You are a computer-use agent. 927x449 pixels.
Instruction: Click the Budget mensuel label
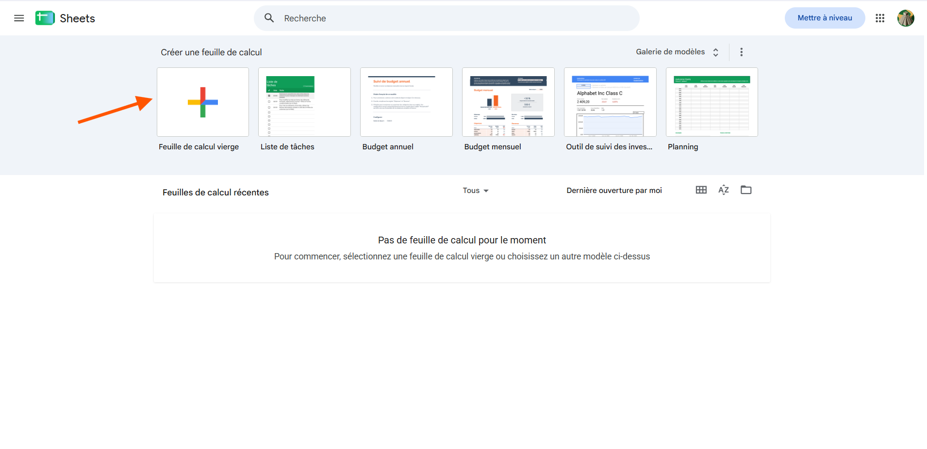pos(493,147)
